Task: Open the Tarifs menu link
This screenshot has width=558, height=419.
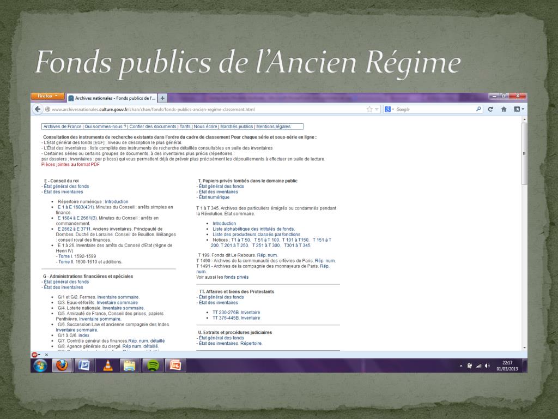Action: (185, 127)
